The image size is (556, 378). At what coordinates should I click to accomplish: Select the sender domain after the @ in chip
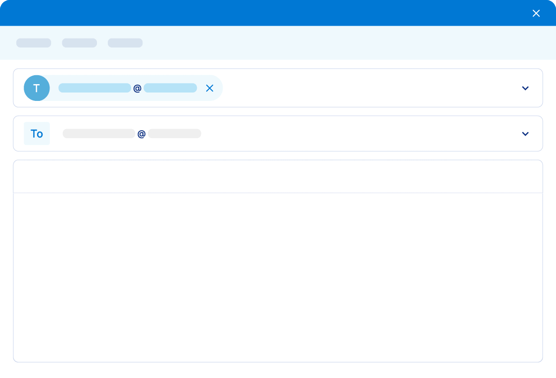170,88
